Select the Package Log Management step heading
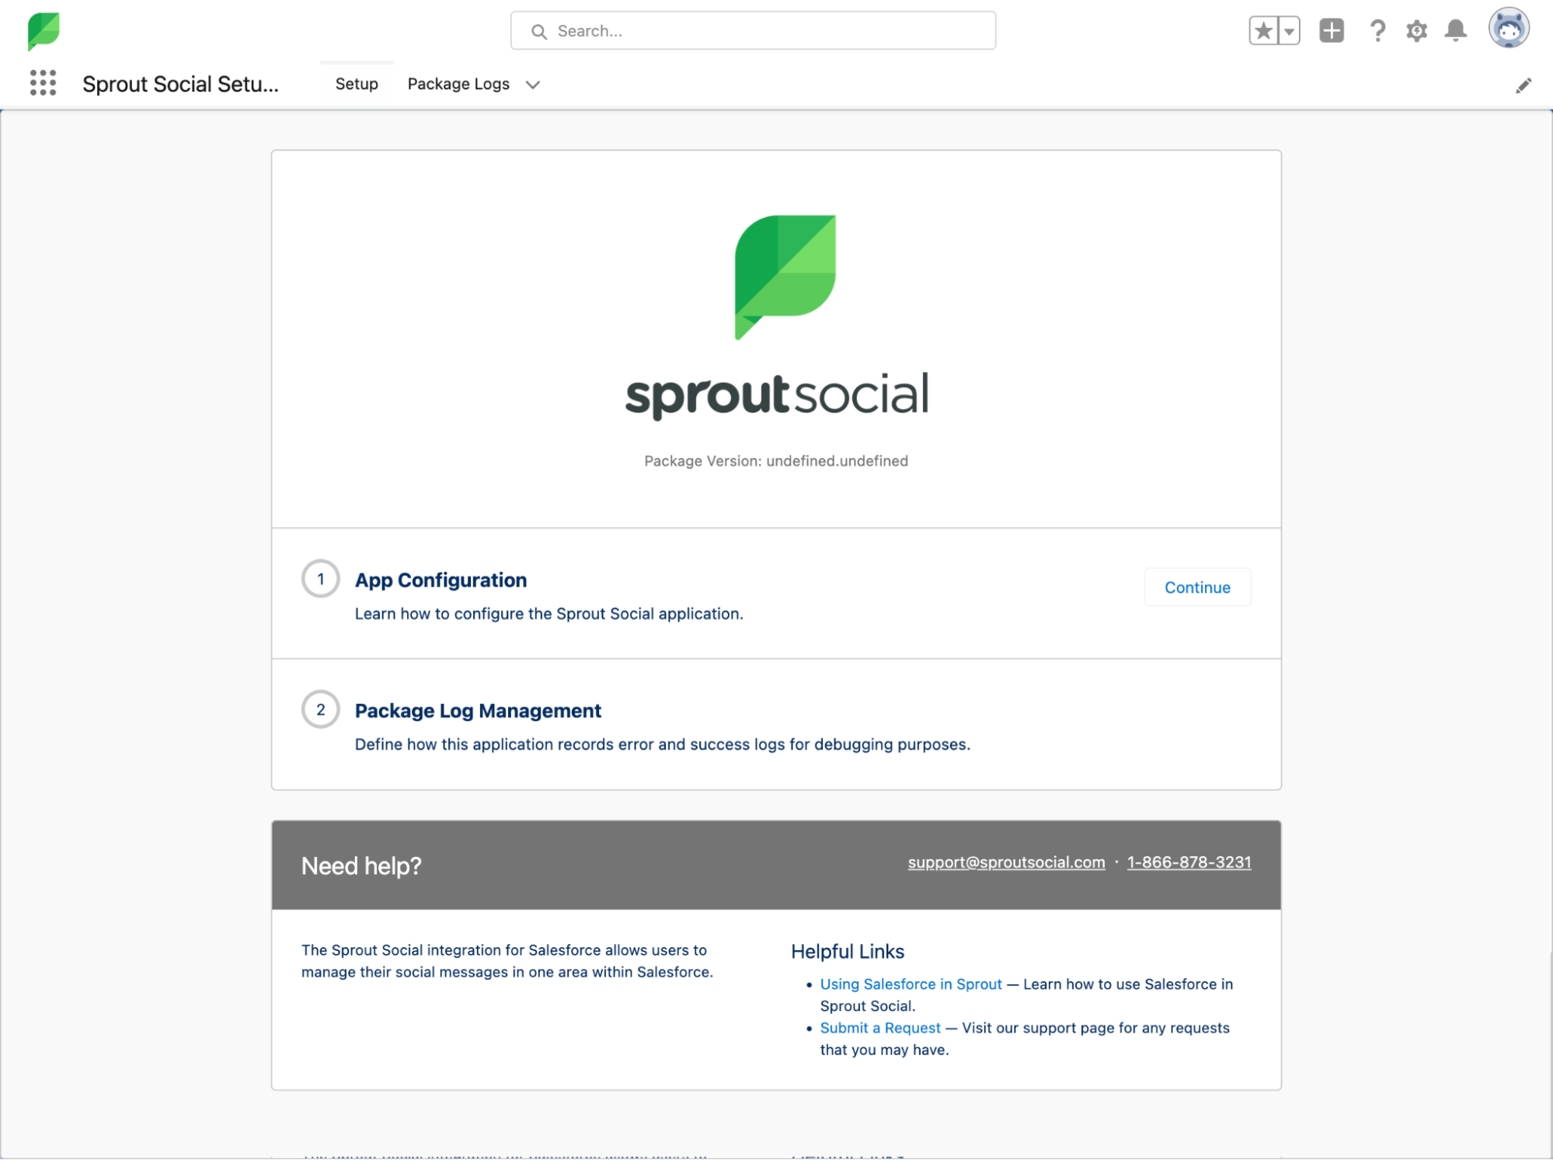 point(478,711)
